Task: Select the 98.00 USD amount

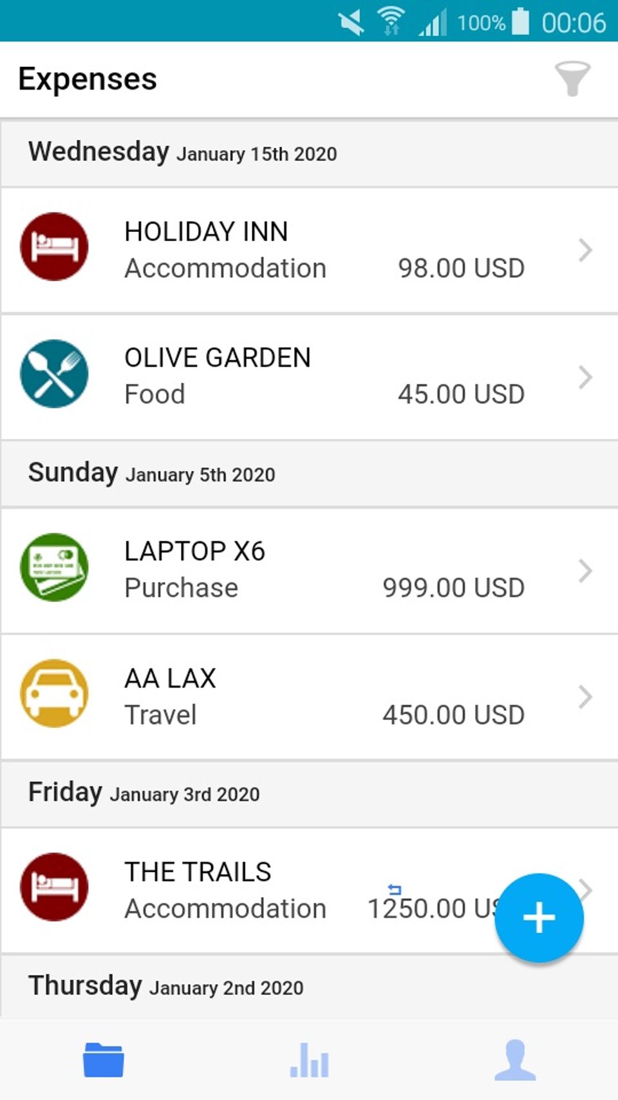Action: click(x=461, y=268)
